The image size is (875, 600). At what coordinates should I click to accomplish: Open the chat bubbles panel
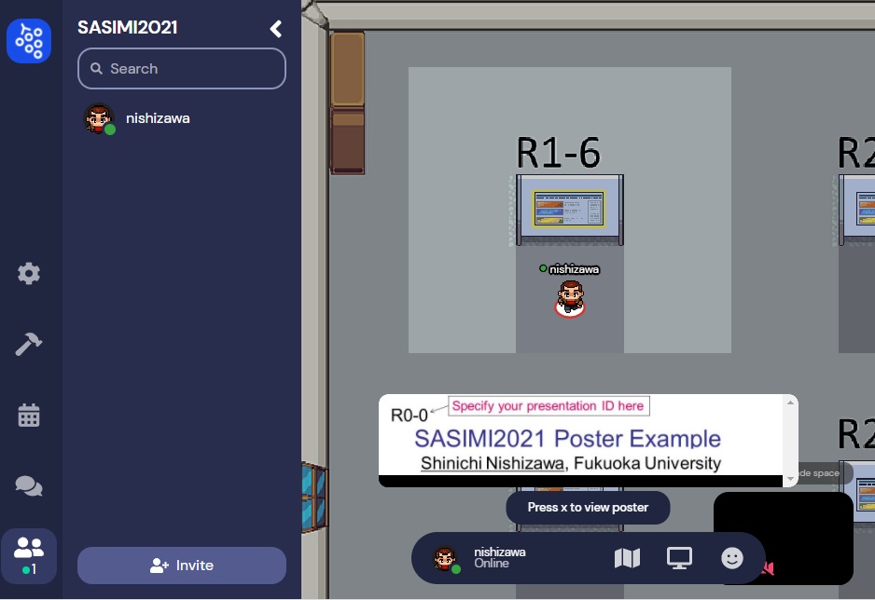click(x=29, y=485)
